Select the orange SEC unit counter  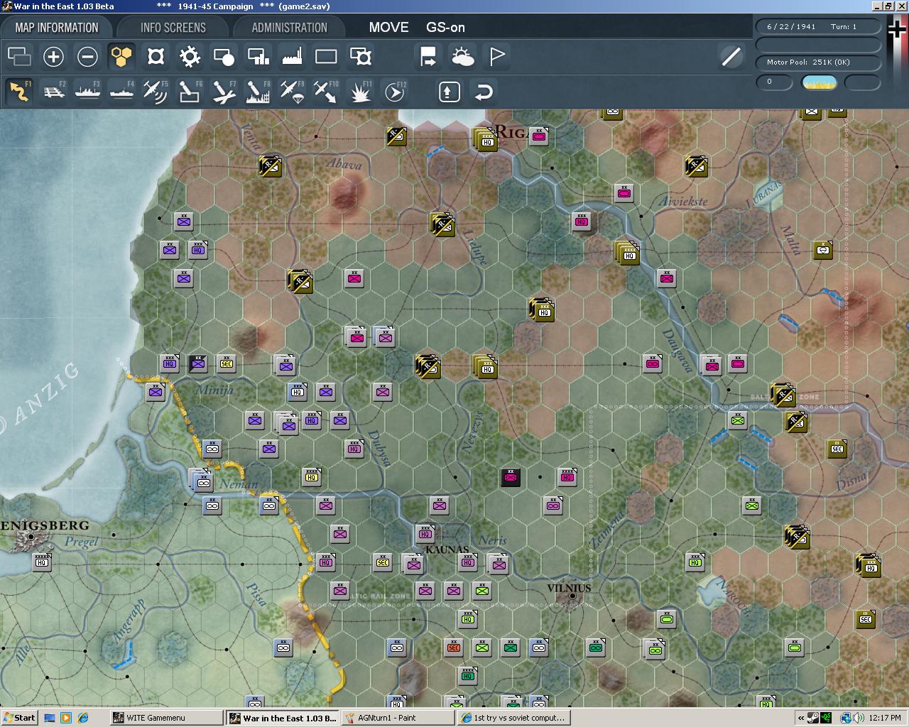point(453,647)
